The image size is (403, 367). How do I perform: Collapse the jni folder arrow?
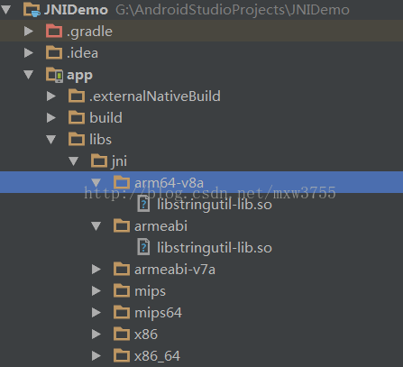point(74,161)
